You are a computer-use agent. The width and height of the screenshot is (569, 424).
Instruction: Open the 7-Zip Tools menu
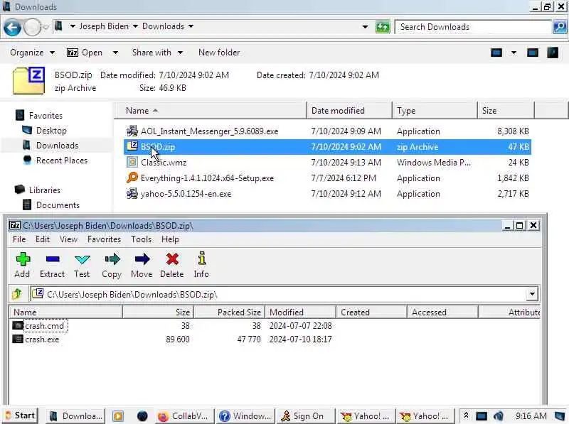141,239
